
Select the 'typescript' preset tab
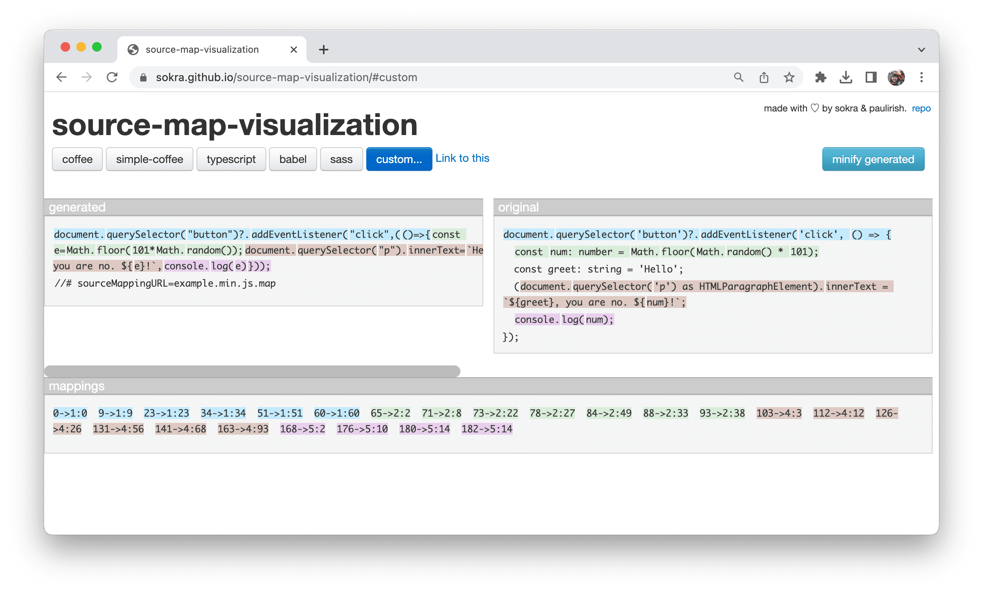[x=231, y=159]
